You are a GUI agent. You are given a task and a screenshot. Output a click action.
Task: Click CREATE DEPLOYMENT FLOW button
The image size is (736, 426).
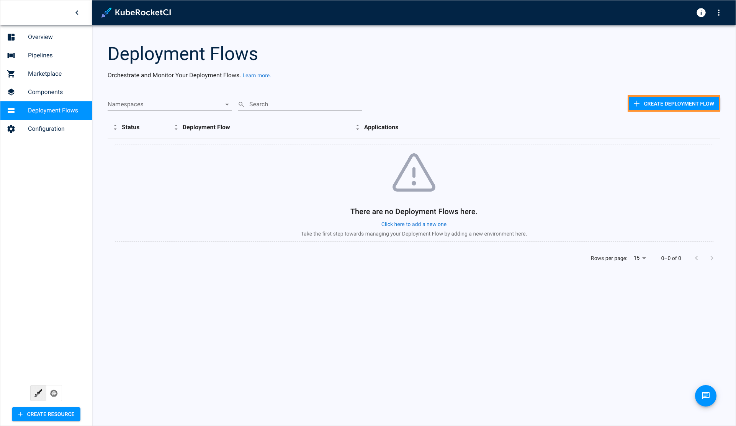tap(674, 104)
